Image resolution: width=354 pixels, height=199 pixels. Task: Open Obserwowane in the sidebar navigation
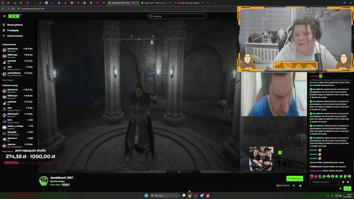click(15, 36)
